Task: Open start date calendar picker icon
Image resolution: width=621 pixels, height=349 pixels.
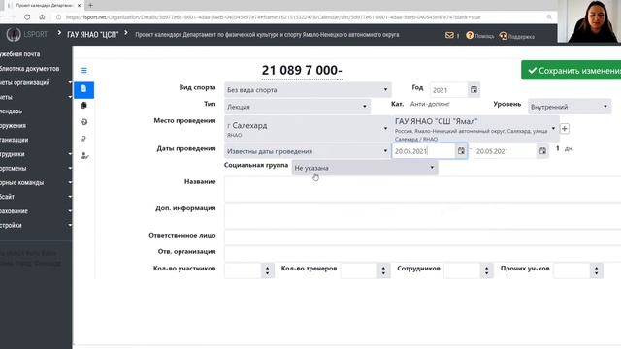Action: pyautogui.click(x=461, y=151)
